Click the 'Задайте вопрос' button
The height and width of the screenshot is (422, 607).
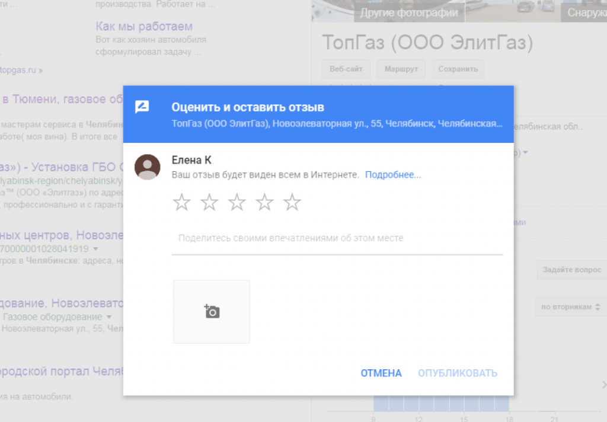tap(572, 270)
